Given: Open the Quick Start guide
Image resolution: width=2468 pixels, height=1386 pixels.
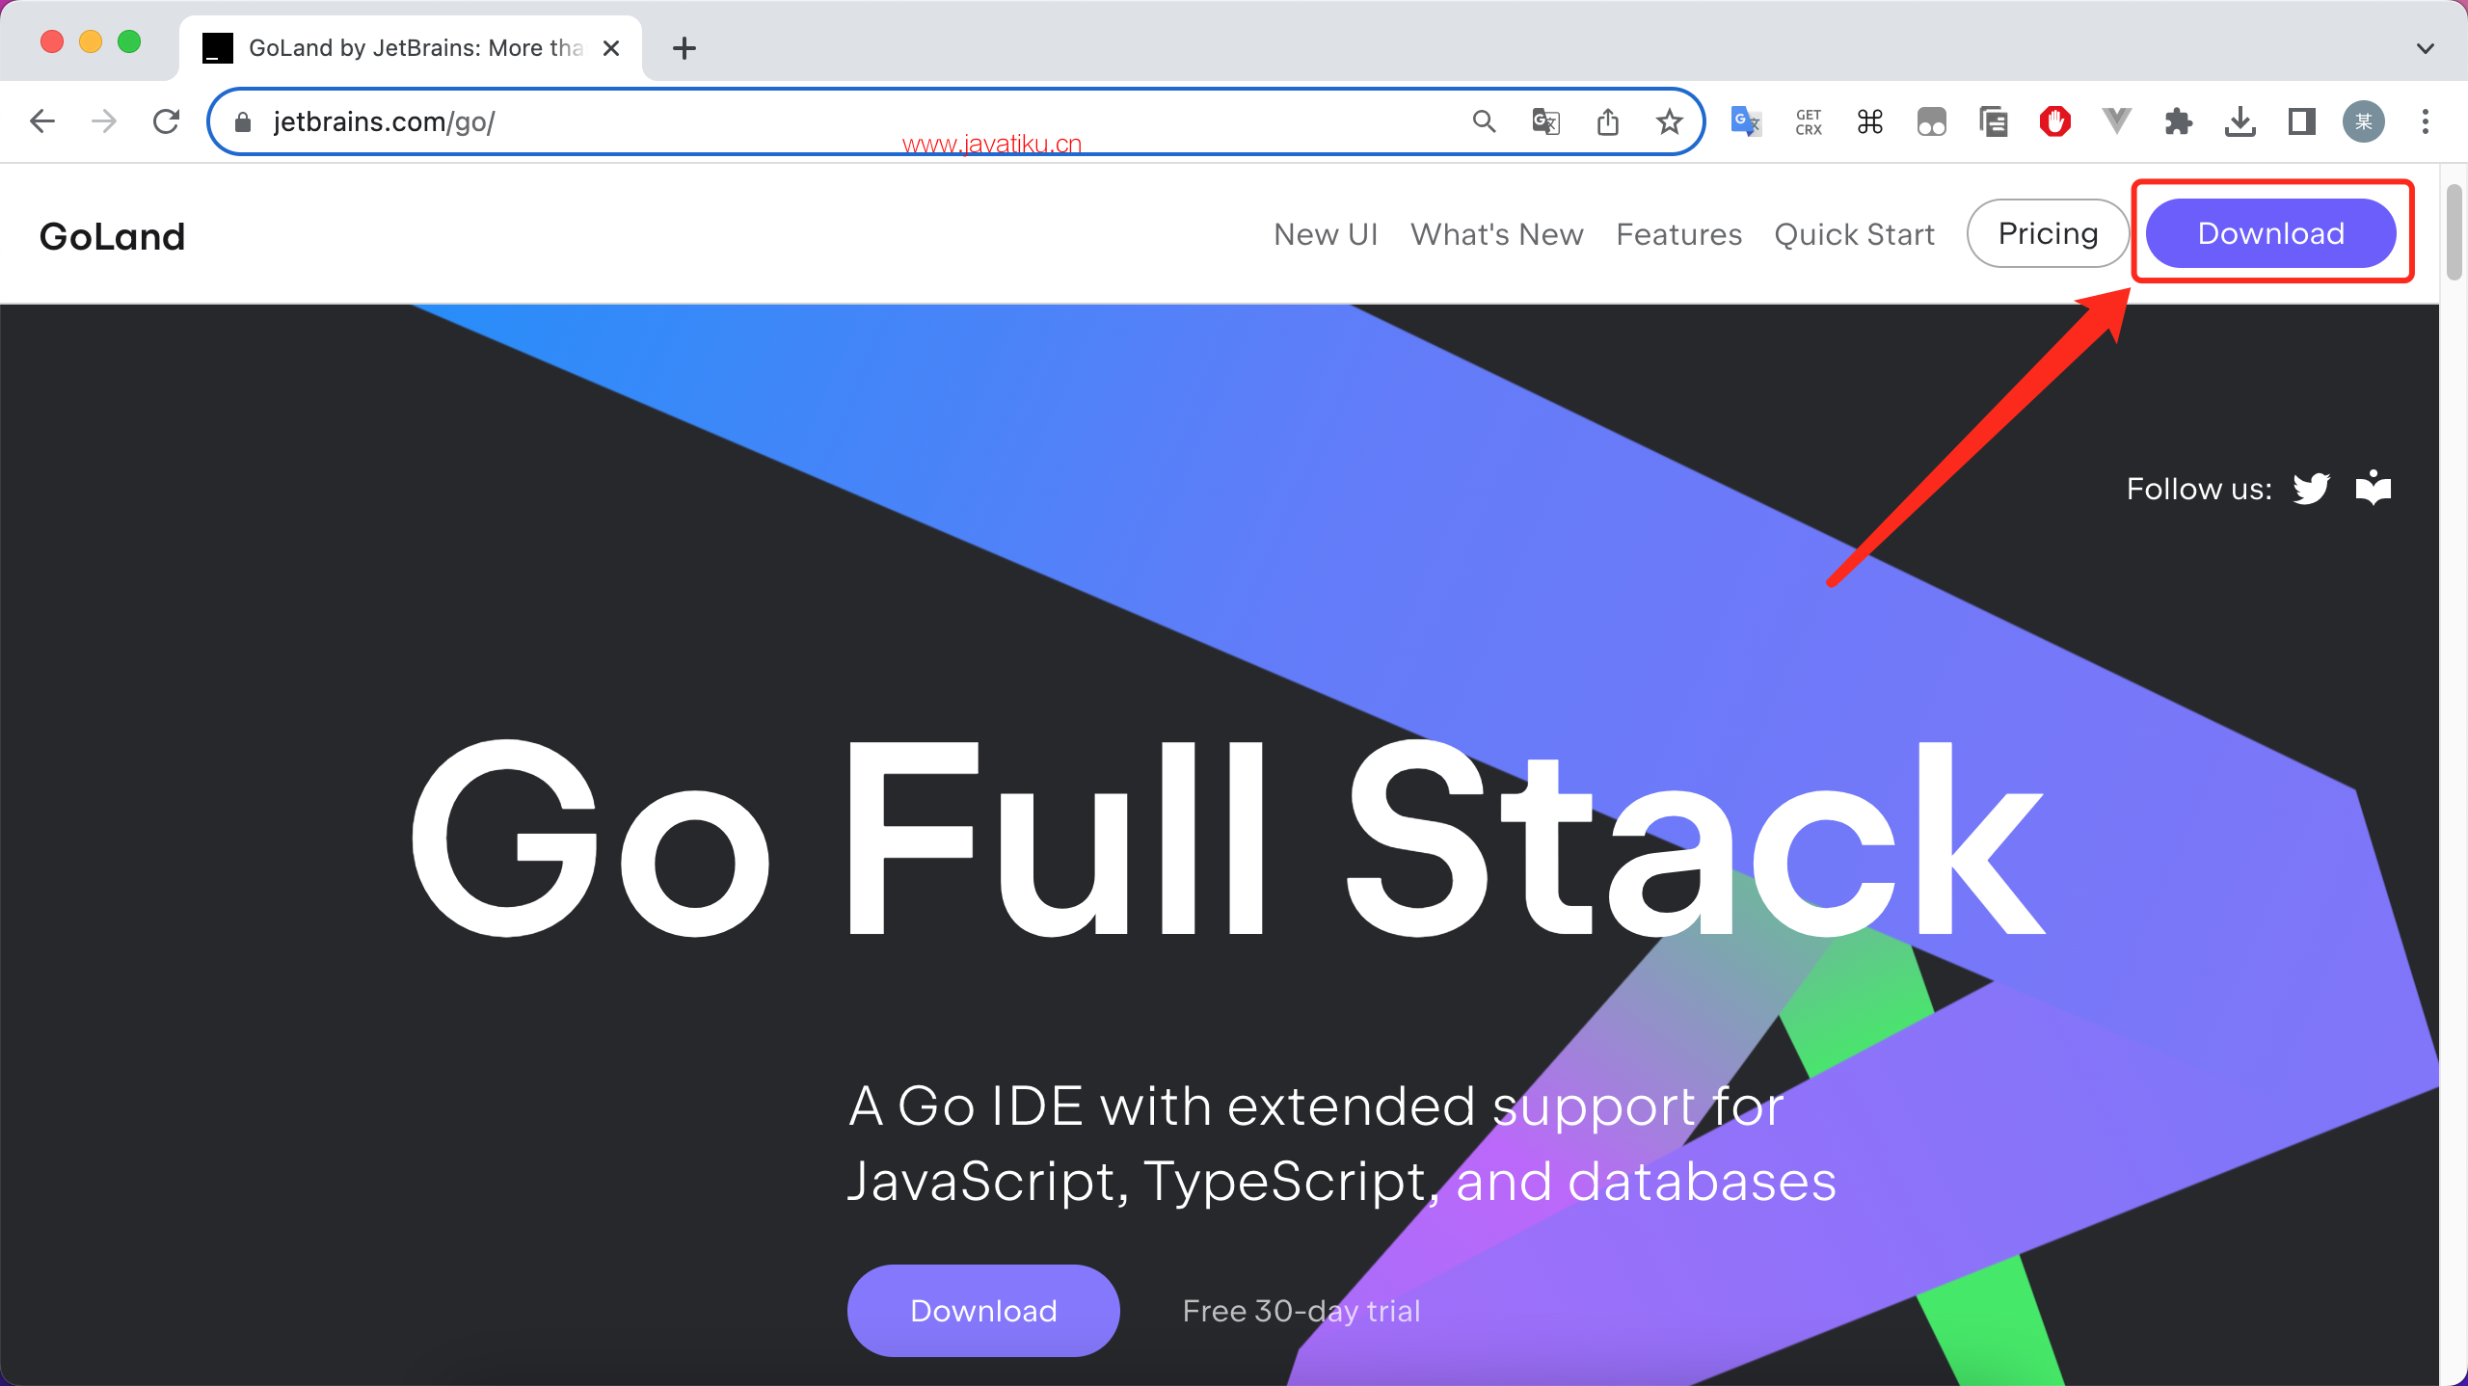Looking at the screenshot, I should (1855, 234).
